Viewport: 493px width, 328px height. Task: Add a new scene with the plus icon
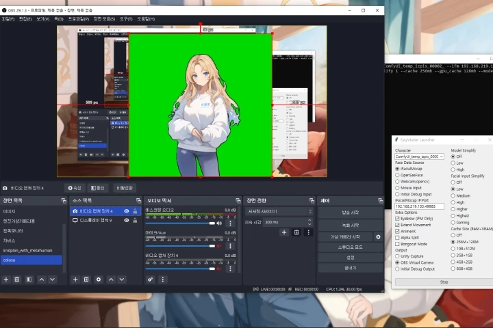pos(6,279)
